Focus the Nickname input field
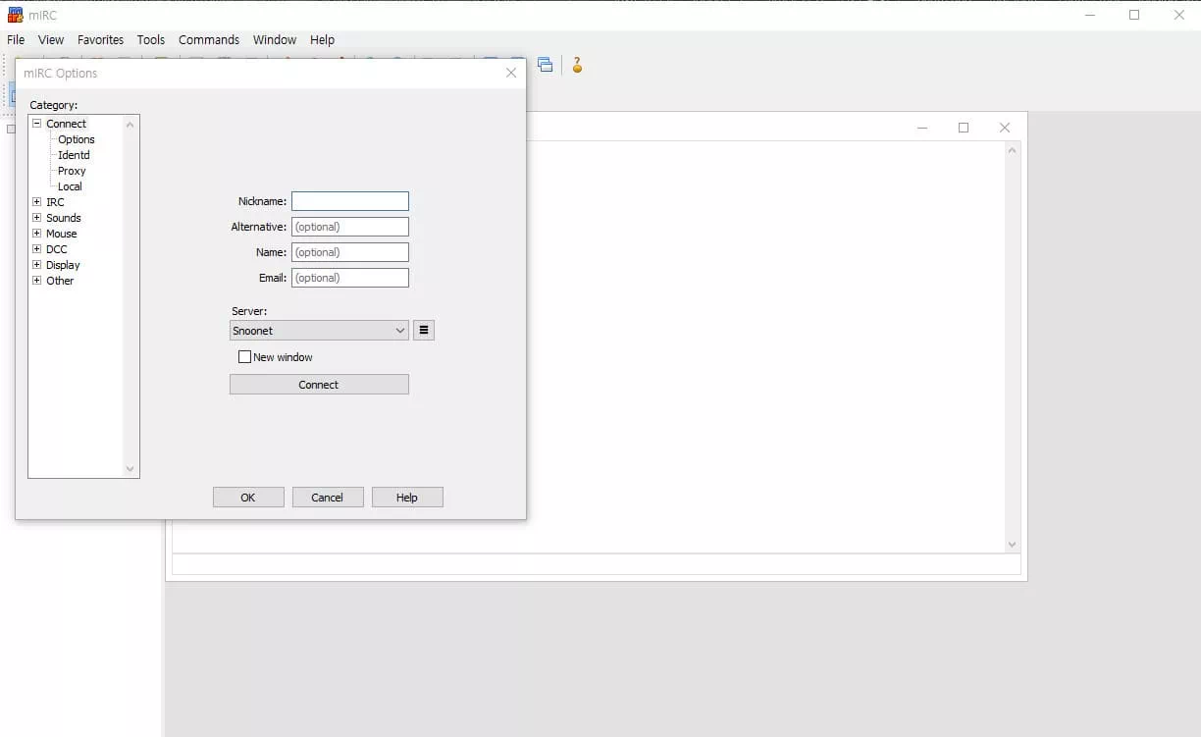This screenshot has width=1201, height=737. (350, 201)
